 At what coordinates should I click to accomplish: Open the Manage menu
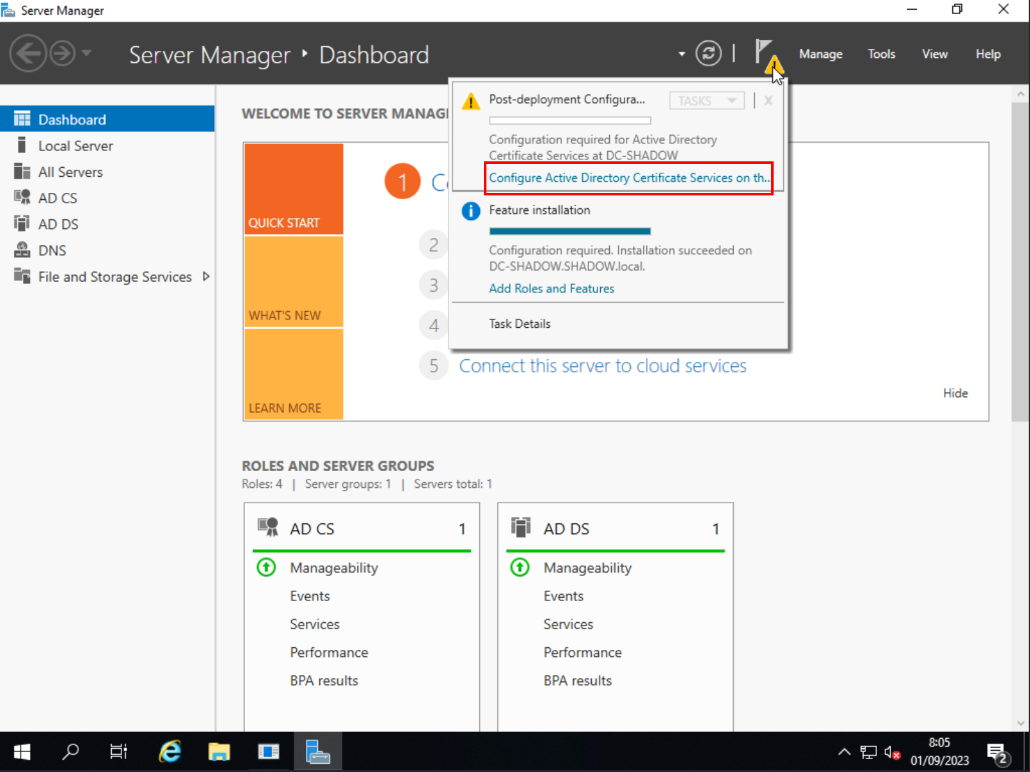(x=821, y=54)
